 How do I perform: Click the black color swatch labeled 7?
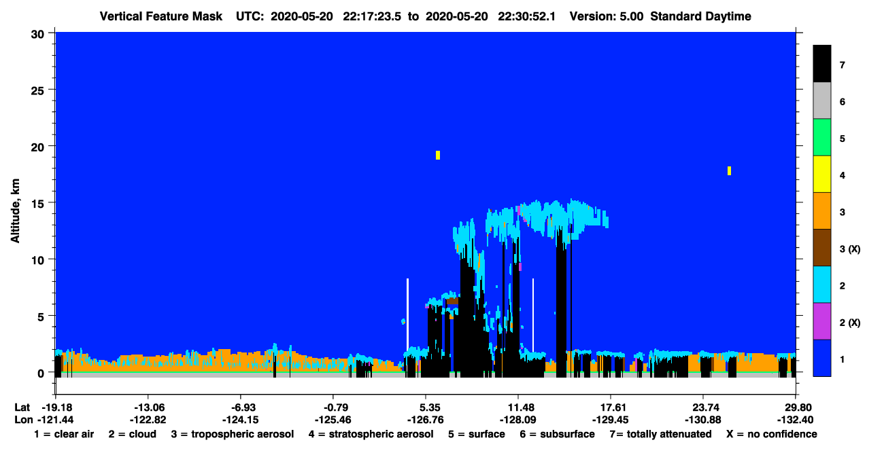click(x=822, y=64)
